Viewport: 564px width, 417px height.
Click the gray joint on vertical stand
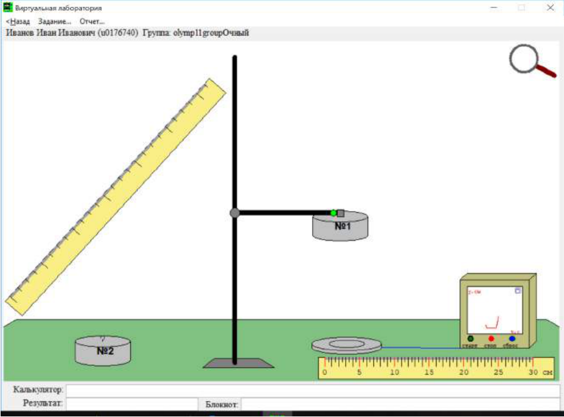tap(234, 213)
